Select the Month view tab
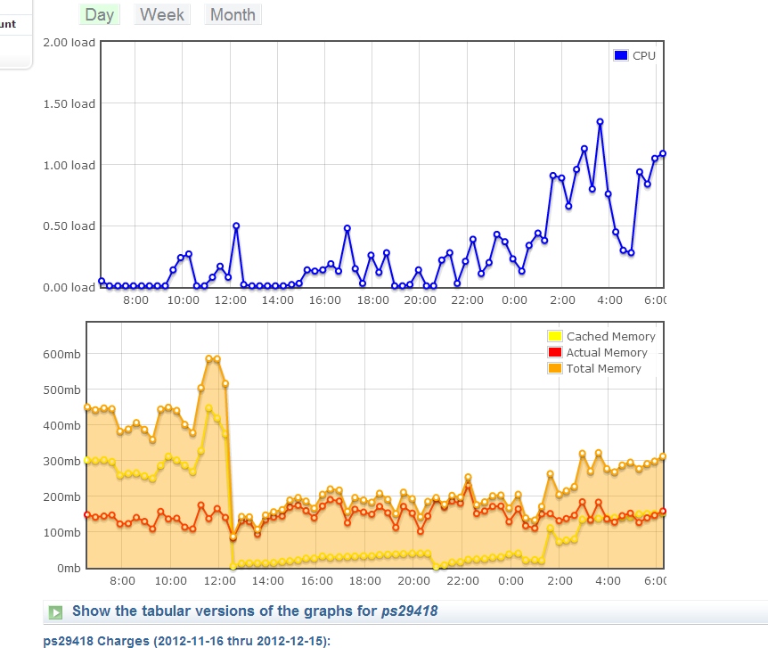This screenshot has height=648, width=768. pos(233,14)
